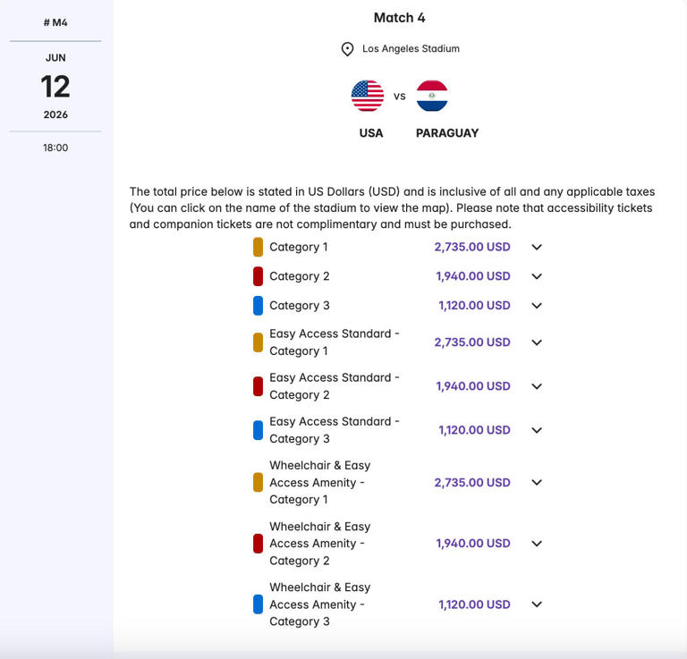Viewport: 687px width, 659px height.
Task: Click the orange Category 1 color swatch
Action: [258, 247]
